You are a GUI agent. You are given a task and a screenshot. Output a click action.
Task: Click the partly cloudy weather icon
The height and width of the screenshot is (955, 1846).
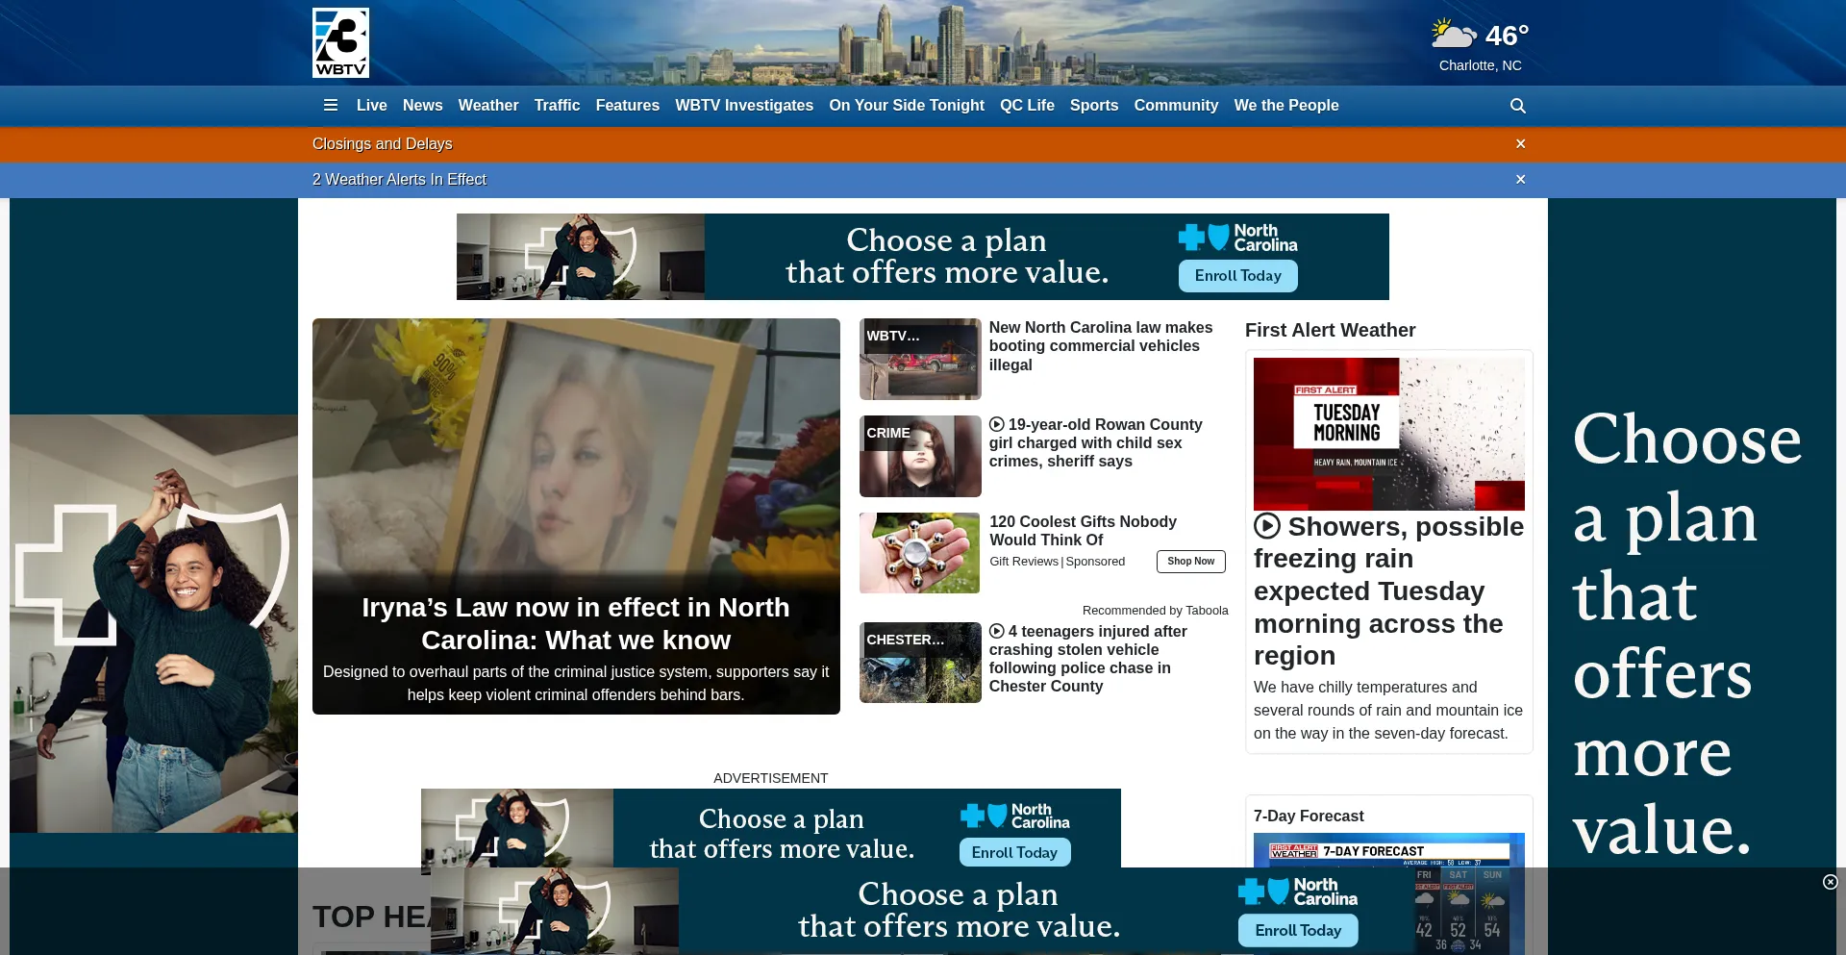click(x=1453, y=36)
